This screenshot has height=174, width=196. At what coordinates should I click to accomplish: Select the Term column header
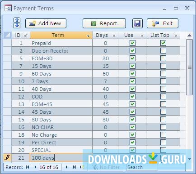[x=61, y=35]
